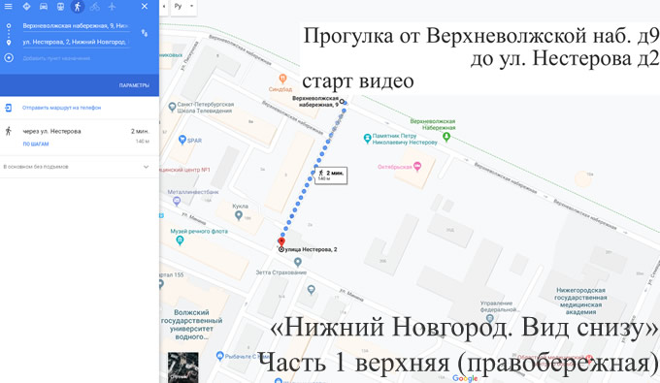Open the hamburger menu in directions panel
The height and width of the screenshot is (383, 660).
pyautogui.click(x=8, y=7)
